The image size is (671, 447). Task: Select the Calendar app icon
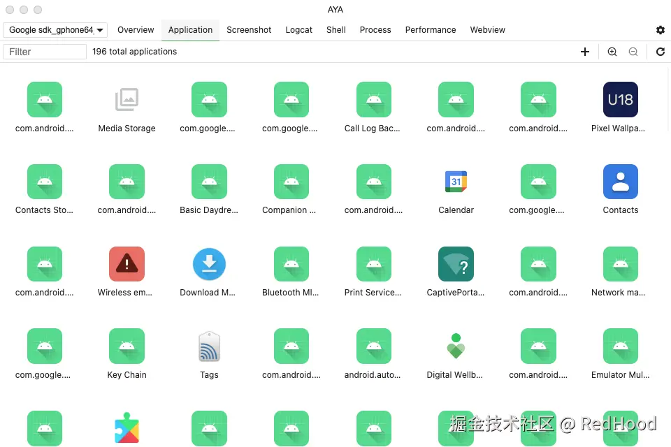(456, 182)
